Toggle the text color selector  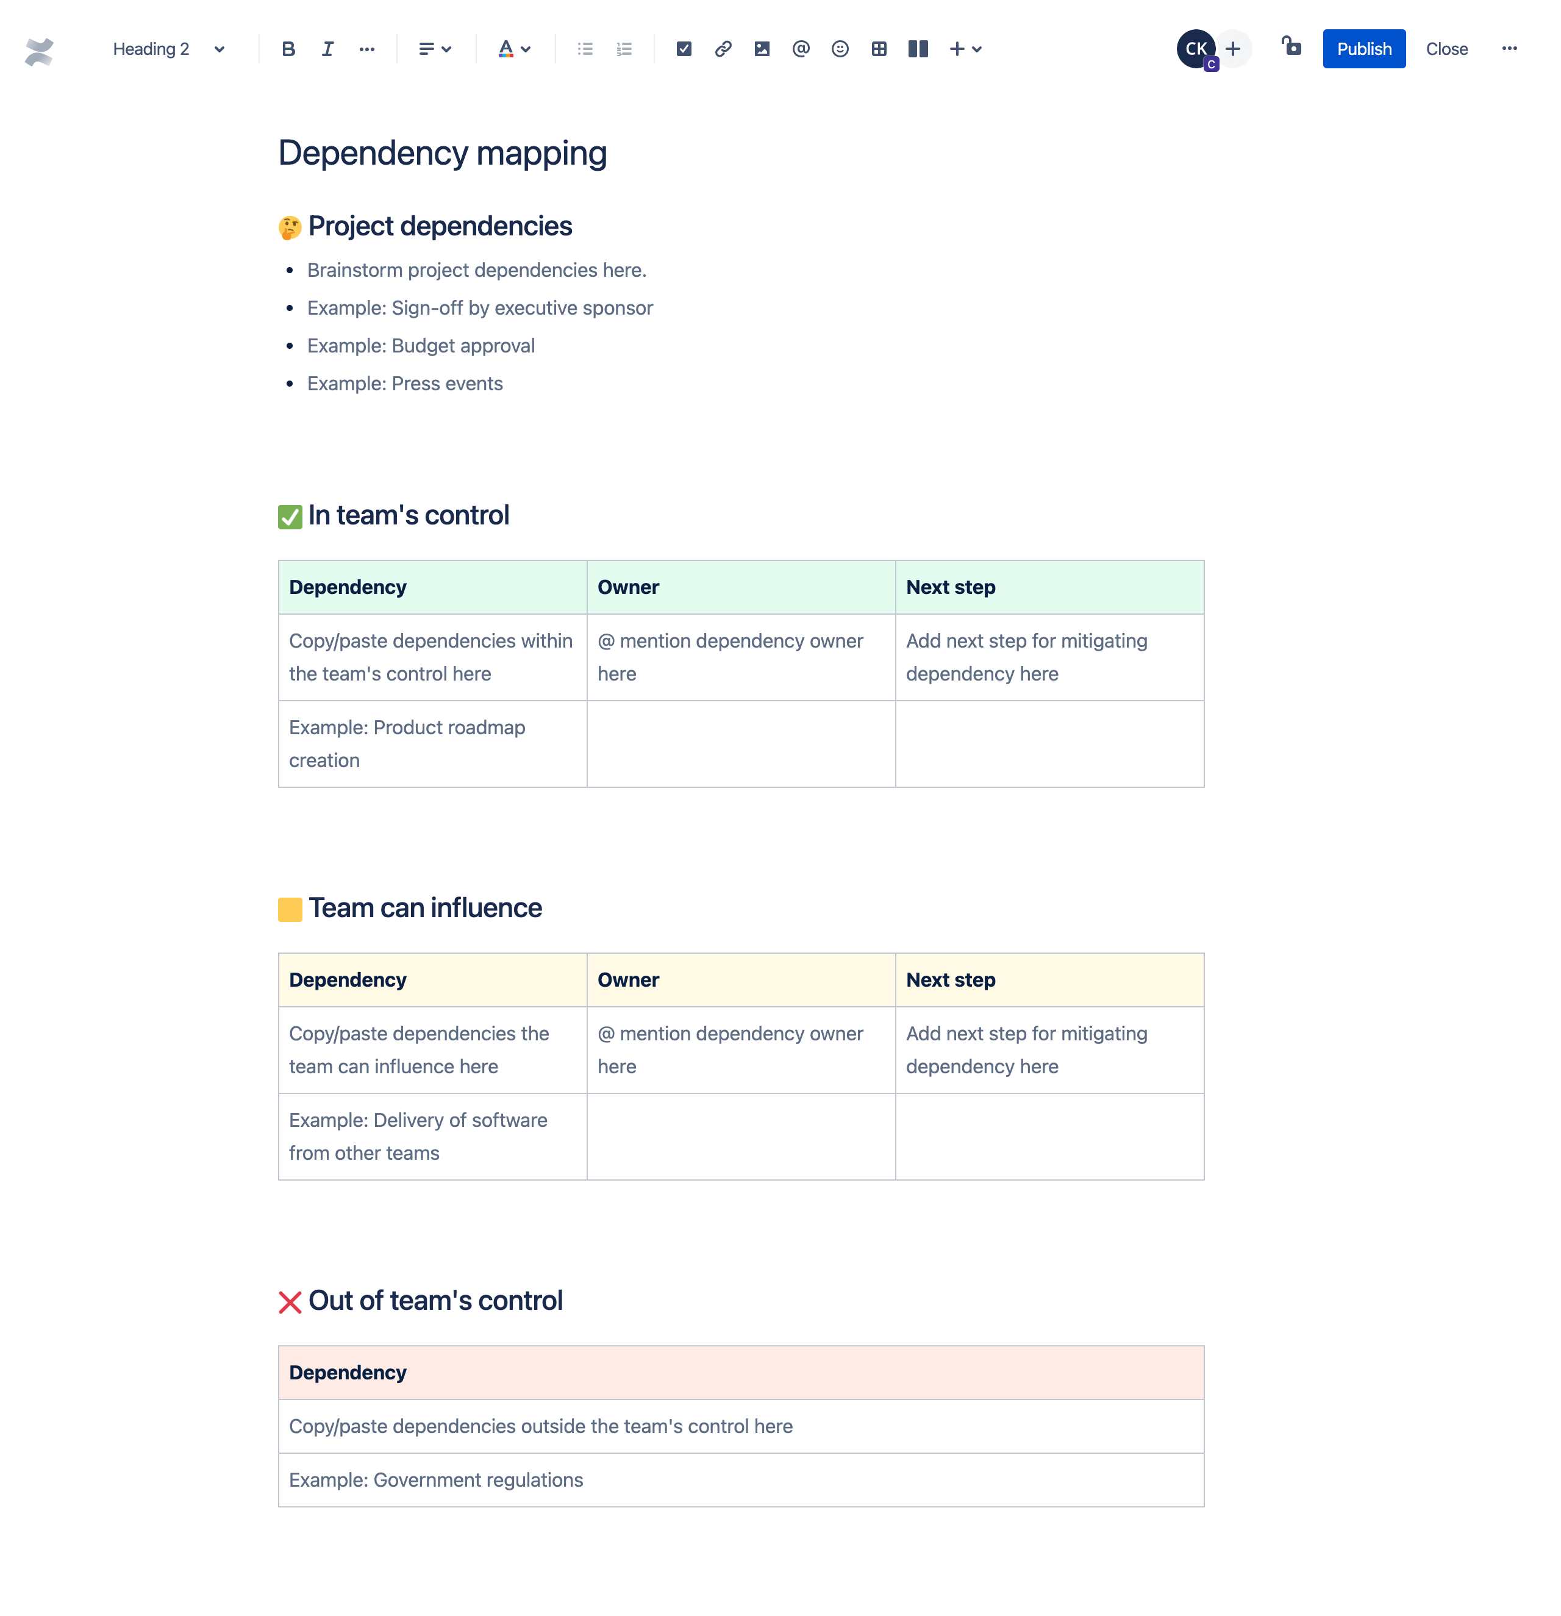click(x=515, y=48)
